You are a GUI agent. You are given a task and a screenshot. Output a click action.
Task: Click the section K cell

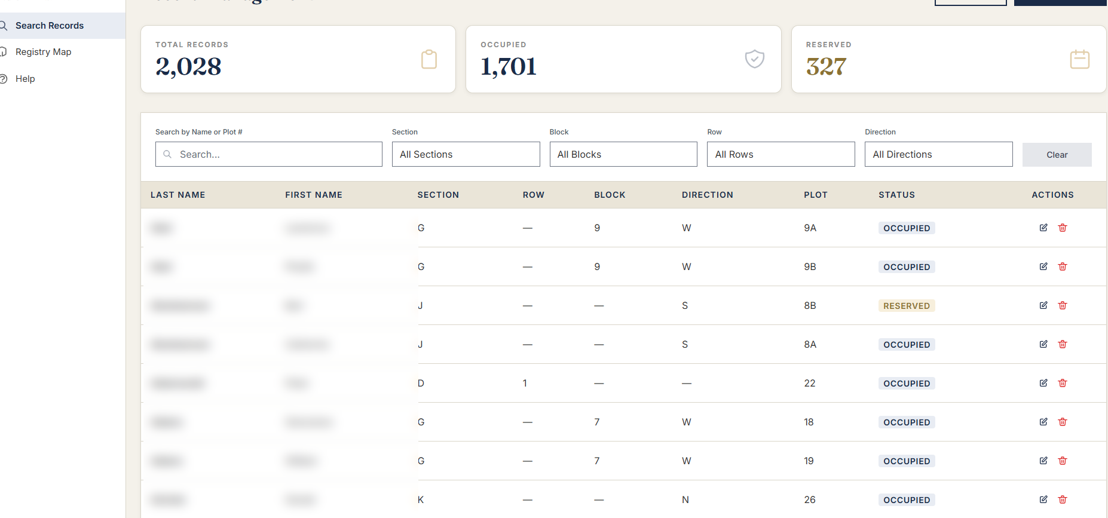tap(421, 499)
